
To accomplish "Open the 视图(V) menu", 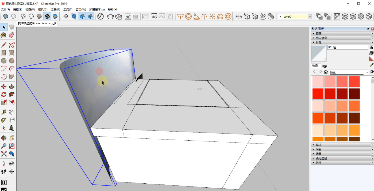I will 30,9.
